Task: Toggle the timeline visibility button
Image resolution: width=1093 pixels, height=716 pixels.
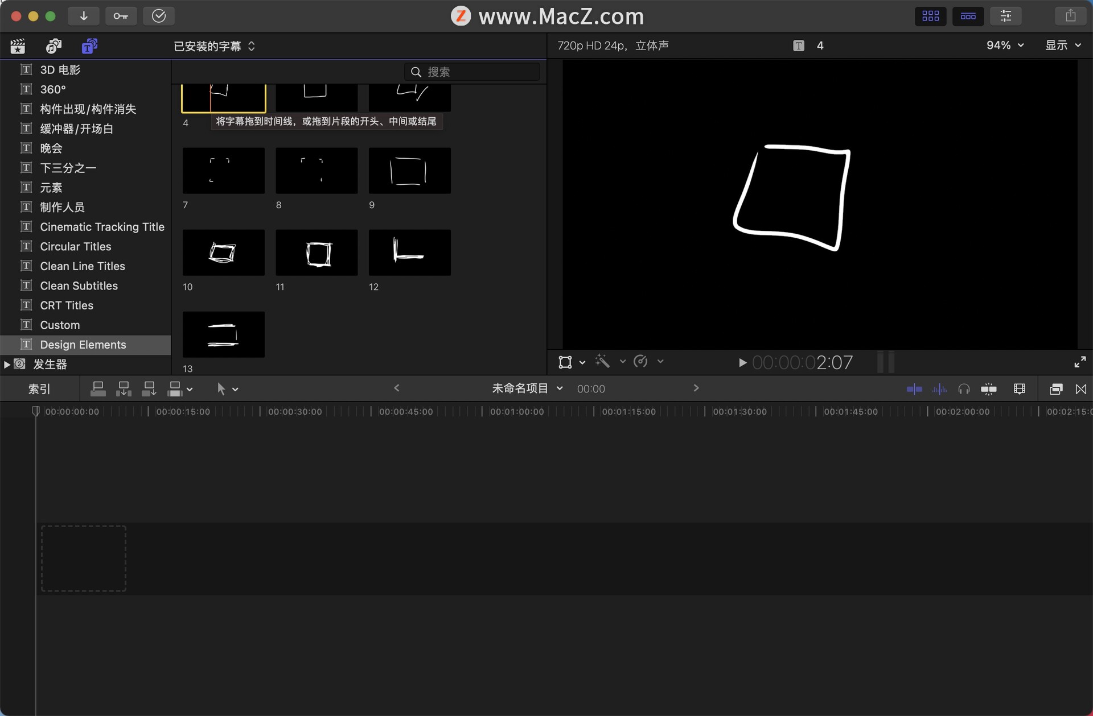Action: [x=968, y=16]
